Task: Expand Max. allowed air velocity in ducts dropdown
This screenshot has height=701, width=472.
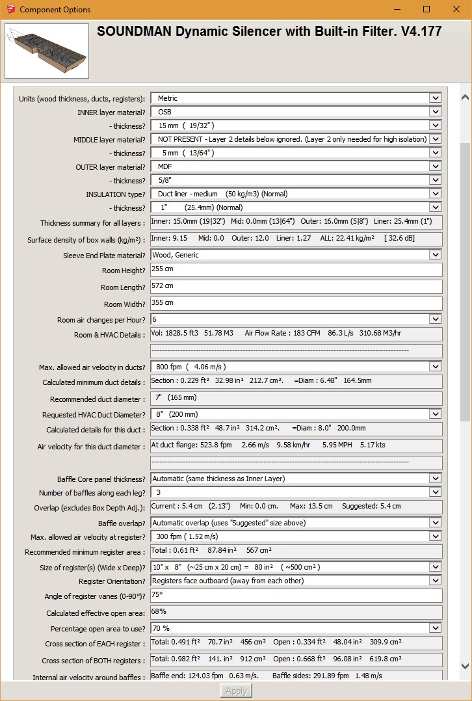Action: coord(296,367)
